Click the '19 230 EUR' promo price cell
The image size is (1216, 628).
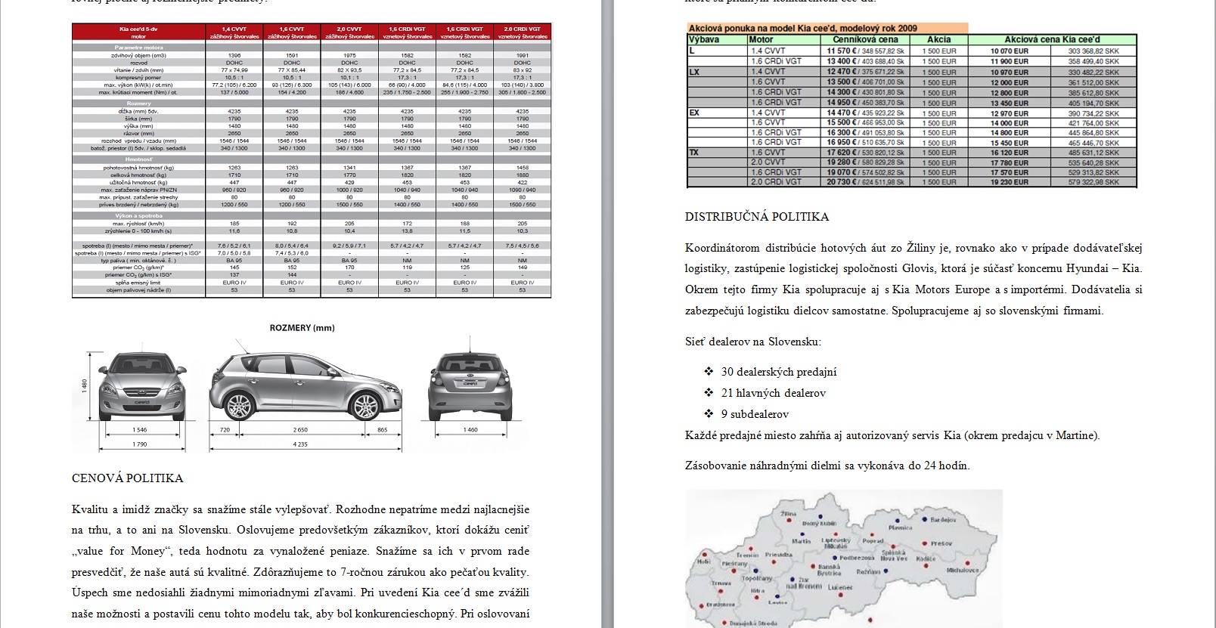pos(1010,182)
